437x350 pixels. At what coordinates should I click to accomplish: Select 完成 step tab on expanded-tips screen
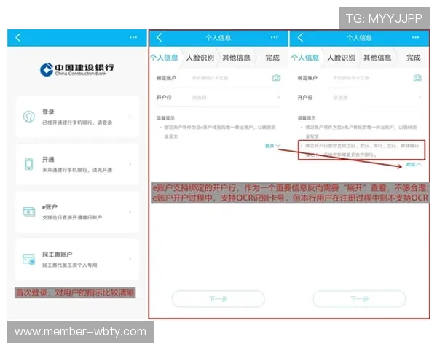tap(413, 58)
